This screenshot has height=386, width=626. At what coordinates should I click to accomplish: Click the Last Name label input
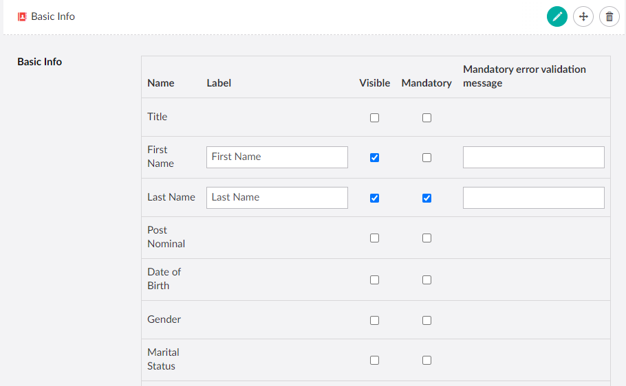pyautogui.click(x=277, y=197)
